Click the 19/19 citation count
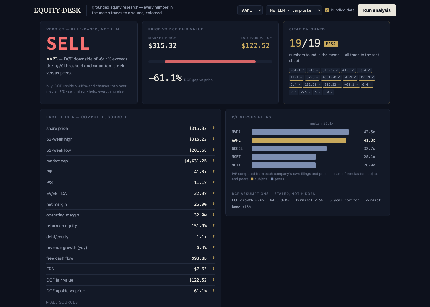 (x=305, y=43)
